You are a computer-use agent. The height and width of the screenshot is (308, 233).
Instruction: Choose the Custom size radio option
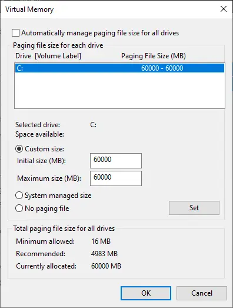19,149
